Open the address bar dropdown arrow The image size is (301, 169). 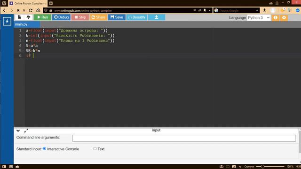pos(210,10)
